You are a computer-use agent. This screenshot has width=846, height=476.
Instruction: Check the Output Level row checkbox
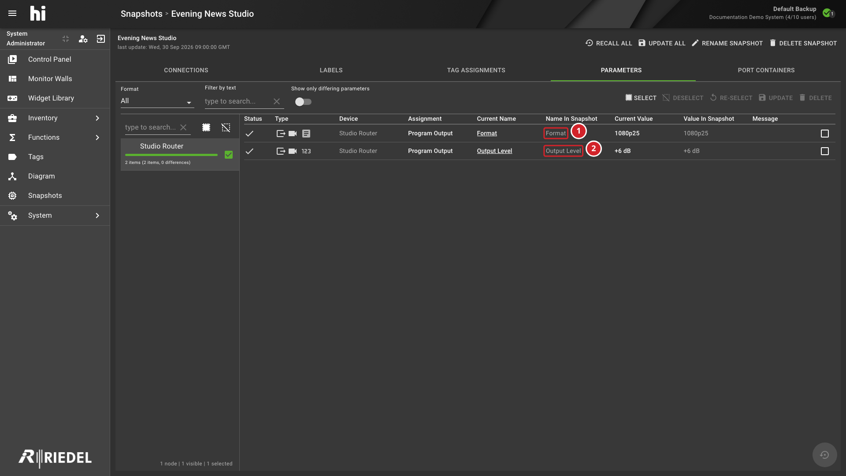pyautogui.click(x=825, y=151)
